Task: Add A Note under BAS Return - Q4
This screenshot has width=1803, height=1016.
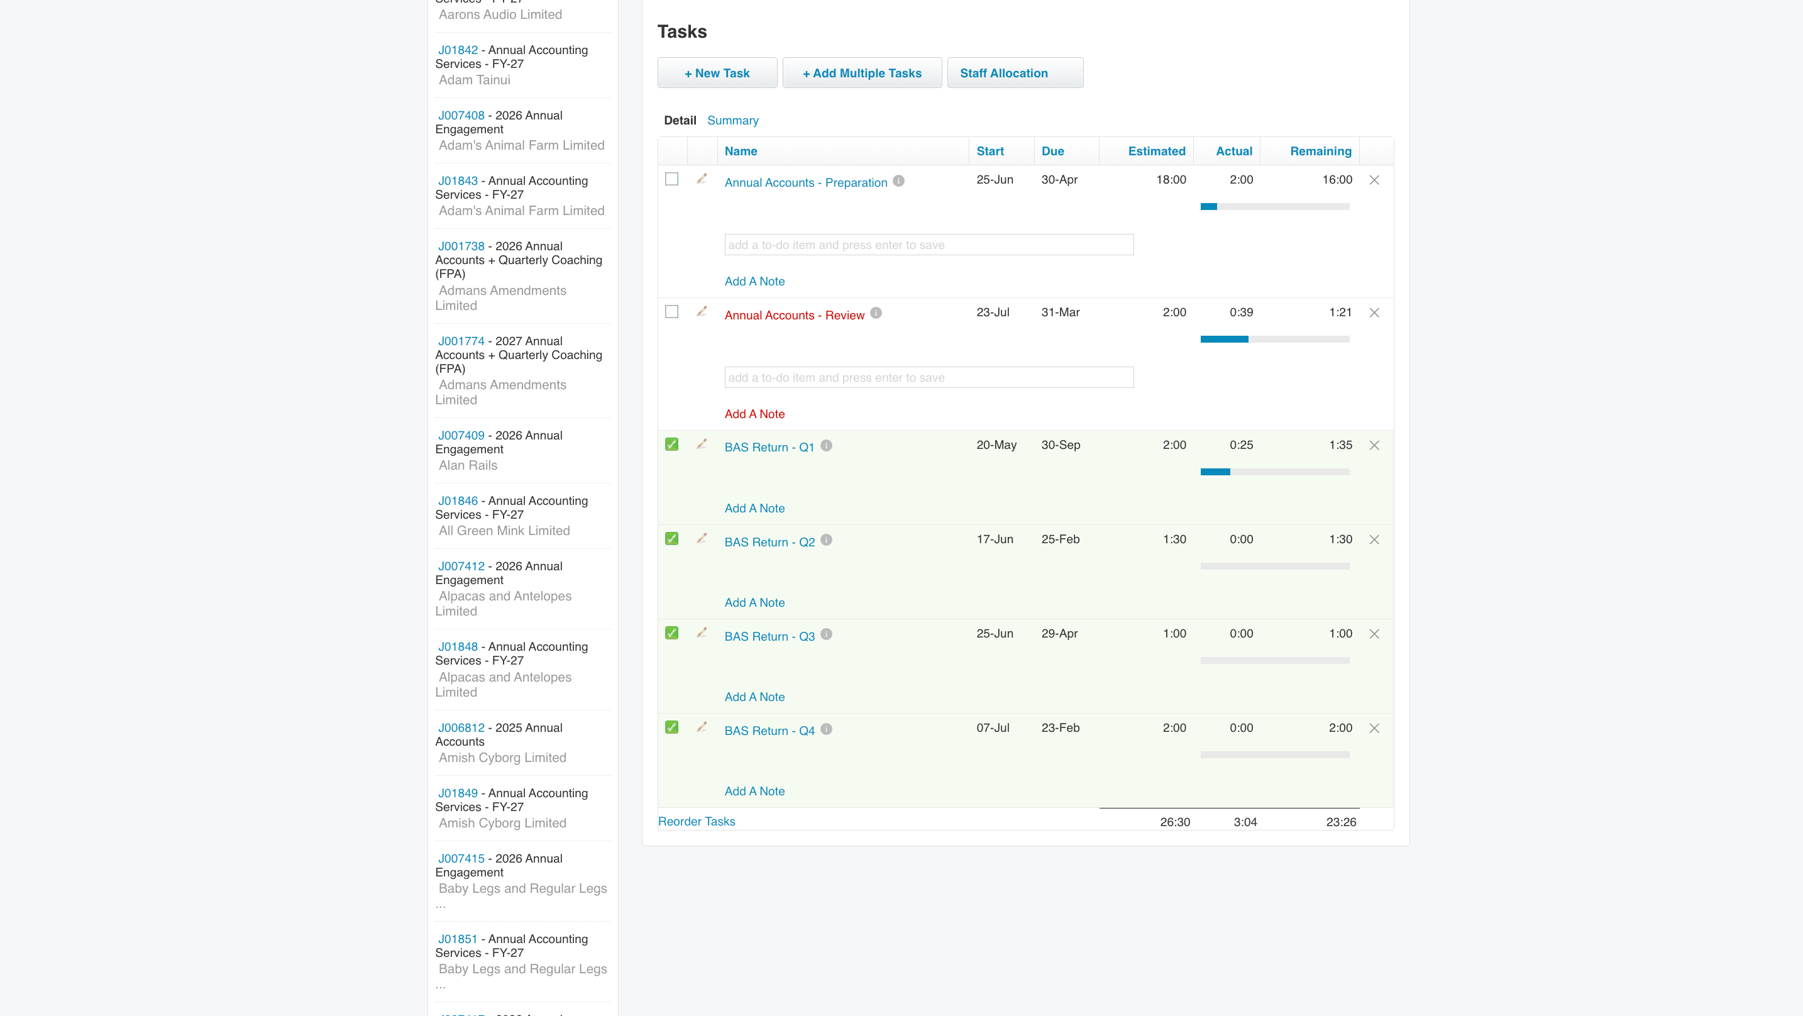Action: 754,791
